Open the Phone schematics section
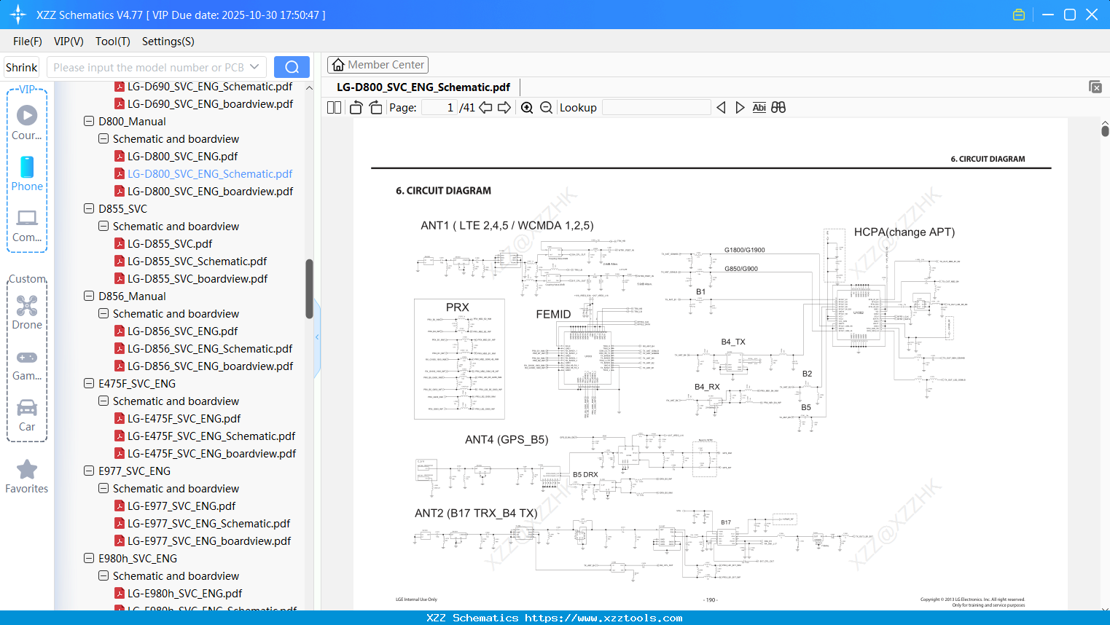Viewport: 1110px width, 625px height. pos(27,173)
